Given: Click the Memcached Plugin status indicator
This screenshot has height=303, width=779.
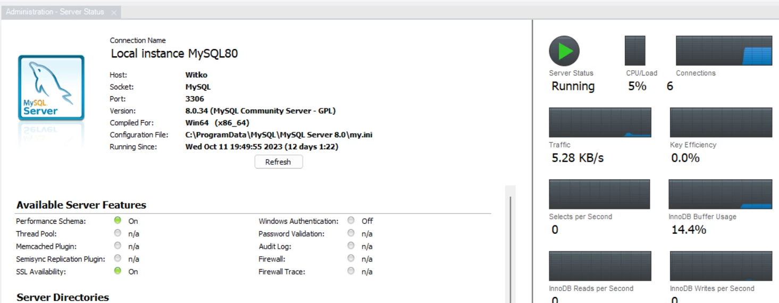Looking at the screenshot, I should (118, 246).
